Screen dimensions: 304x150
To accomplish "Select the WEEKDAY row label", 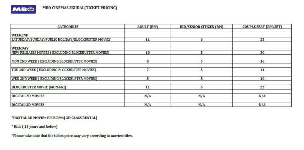I will pyautogui.click(x=20, y=48).
